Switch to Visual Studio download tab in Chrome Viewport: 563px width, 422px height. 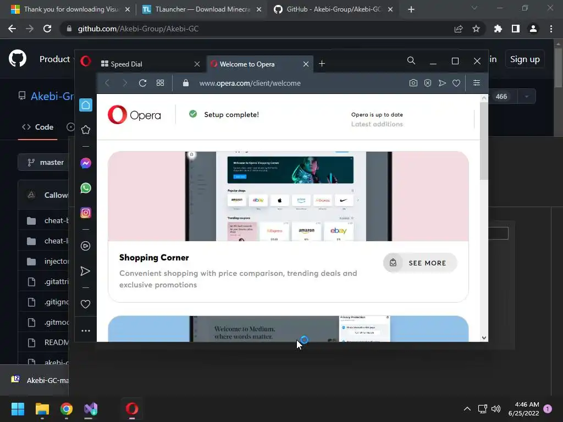coord(70,9)
